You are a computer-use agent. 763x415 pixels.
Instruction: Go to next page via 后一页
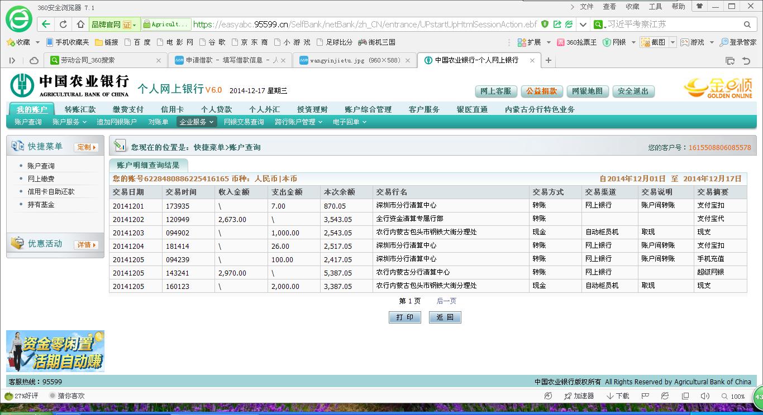pyautogui.click(x=446, y=301)
